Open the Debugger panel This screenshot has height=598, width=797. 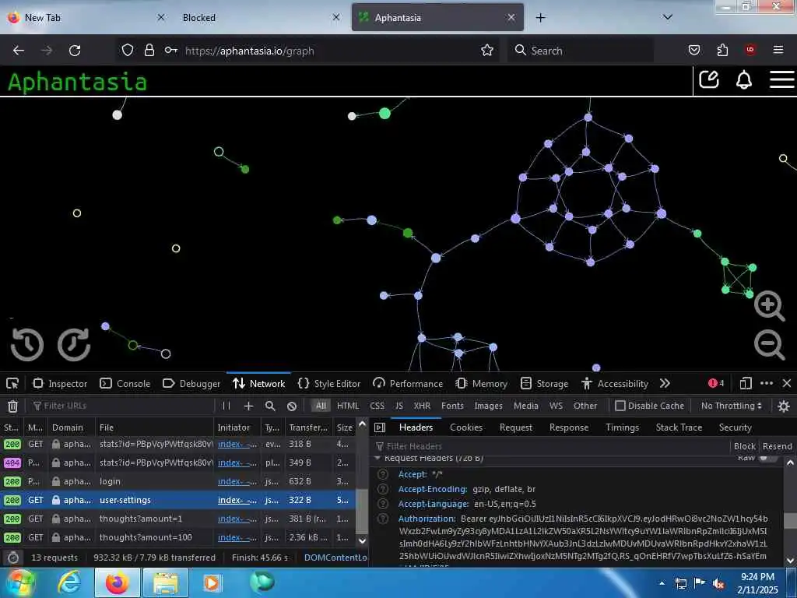pos(191,383)
